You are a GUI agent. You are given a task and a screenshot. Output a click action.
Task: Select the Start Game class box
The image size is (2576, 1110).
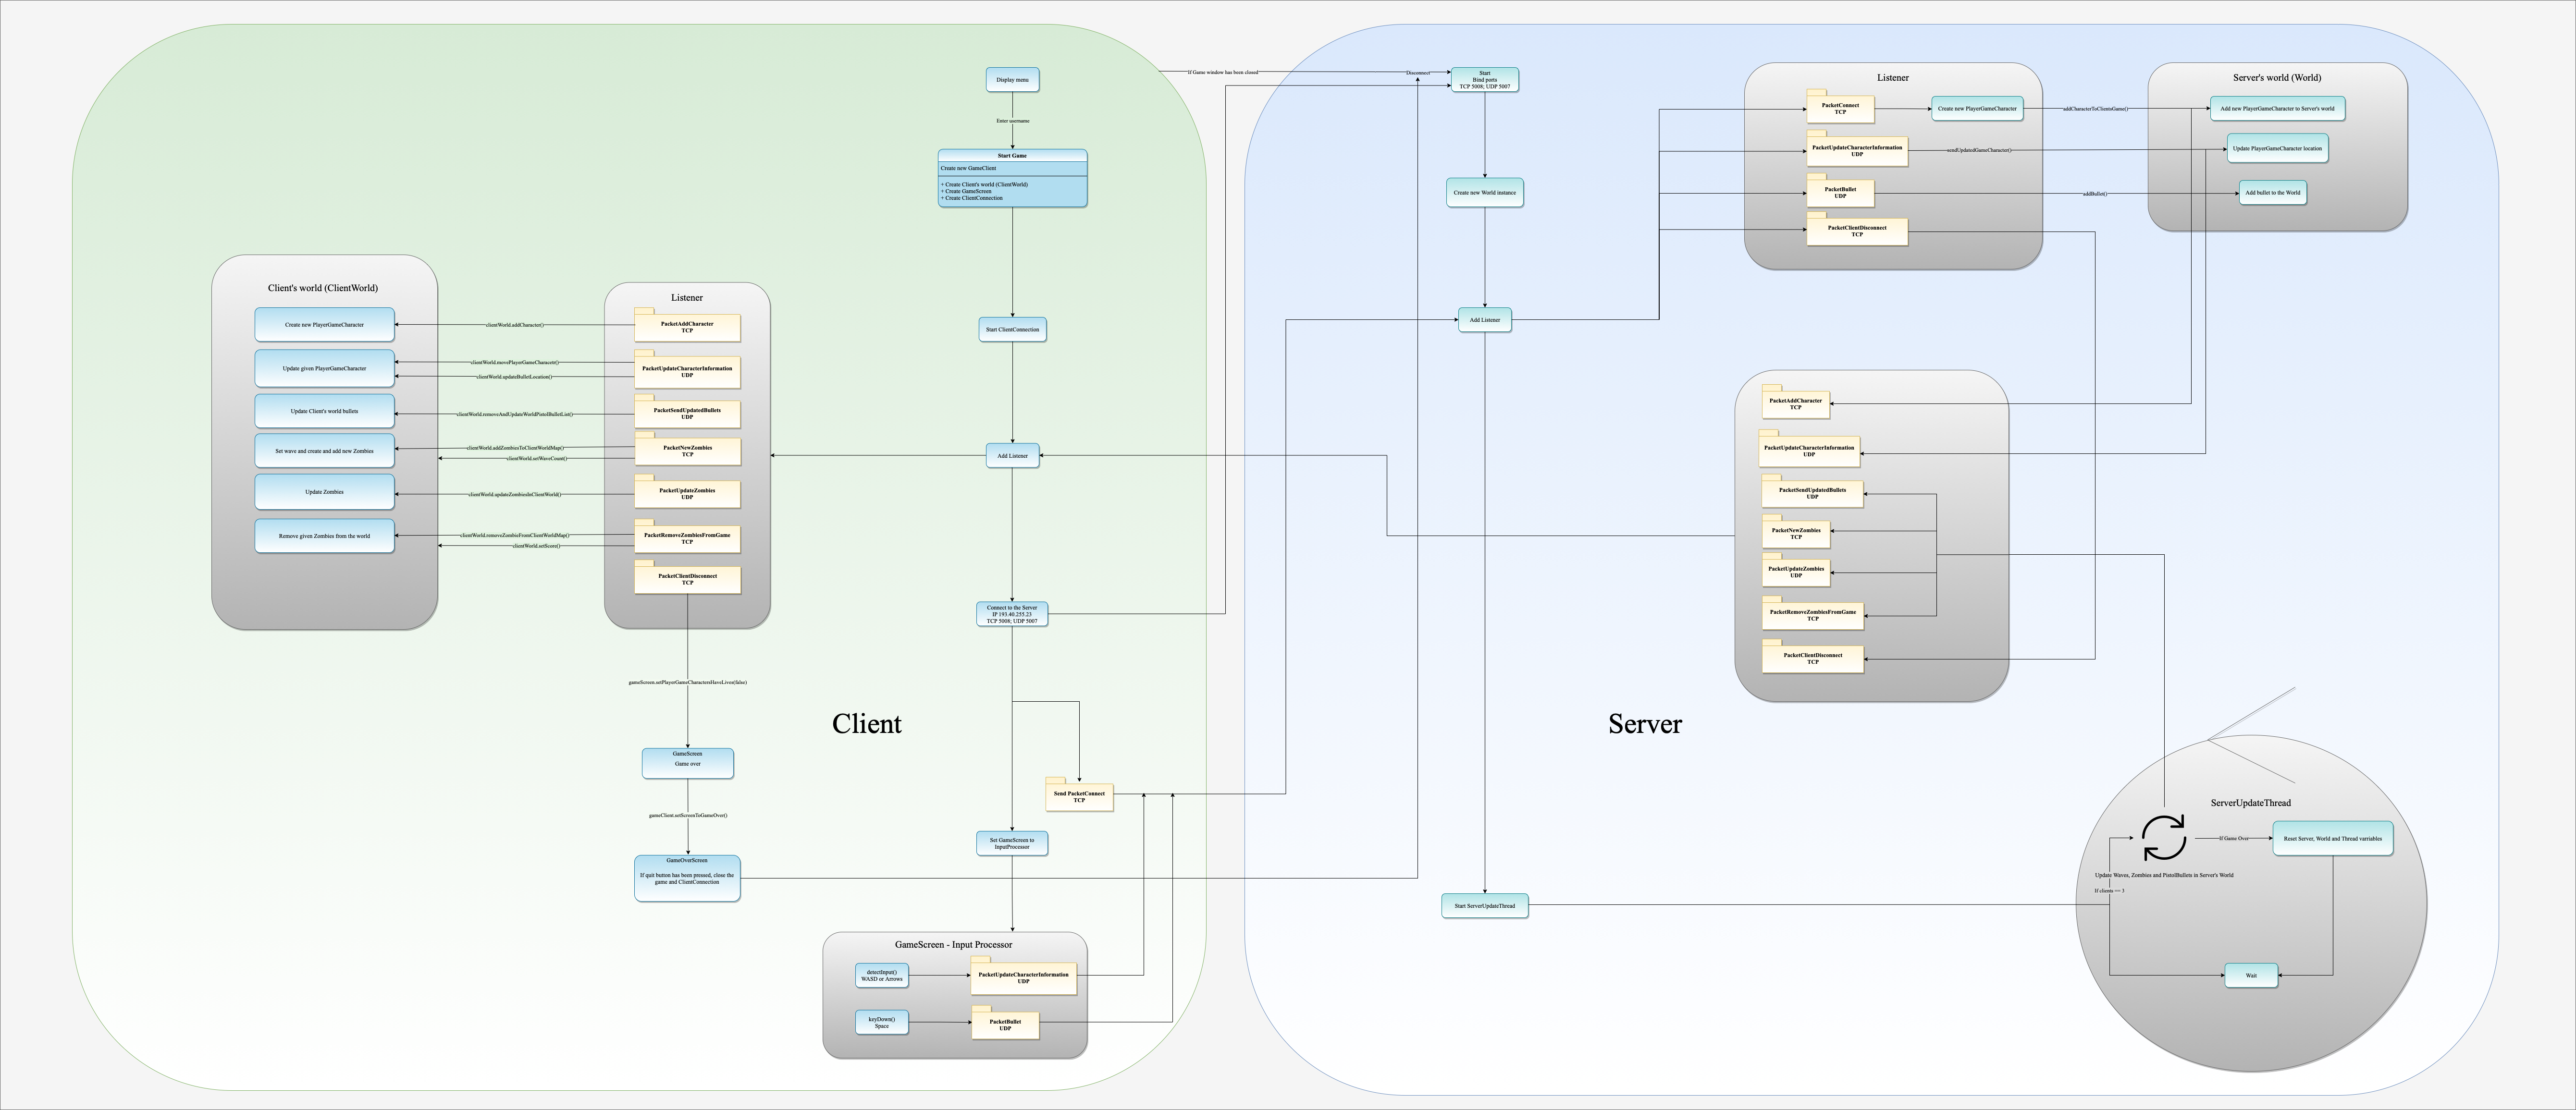[x=1012, y=178]
